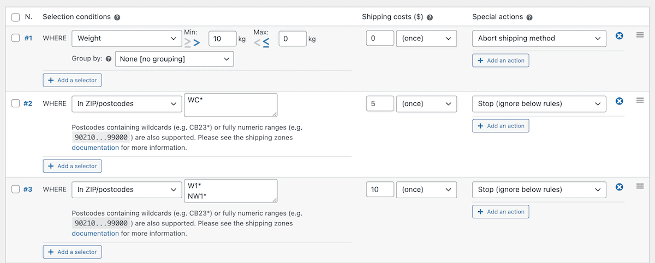
Task: Open the Shipping costs help icon
Action: coord(430,17)
